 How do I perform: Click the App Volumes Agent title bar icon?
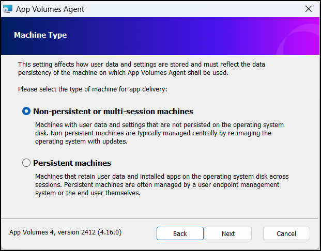click(8, 9)
